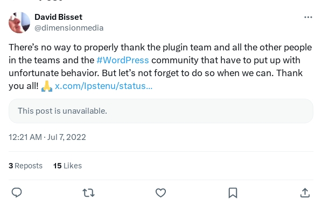Click the reply speech bubble icon
The height and width of the screenshot is (200, 322).
tap(17, 192)
